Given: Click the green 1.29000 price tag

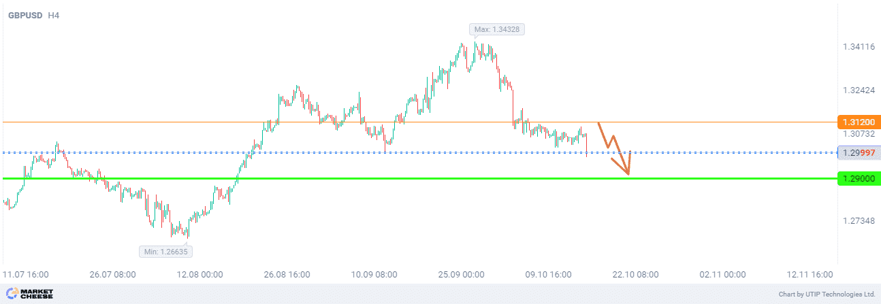Looking at the screenshot, I should click(858, 178).
